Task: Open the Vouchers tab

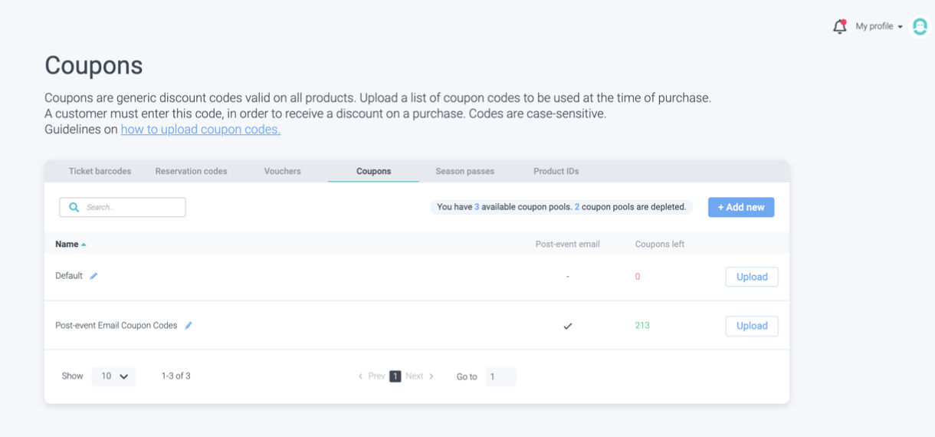Action: [x=282, y=171]
